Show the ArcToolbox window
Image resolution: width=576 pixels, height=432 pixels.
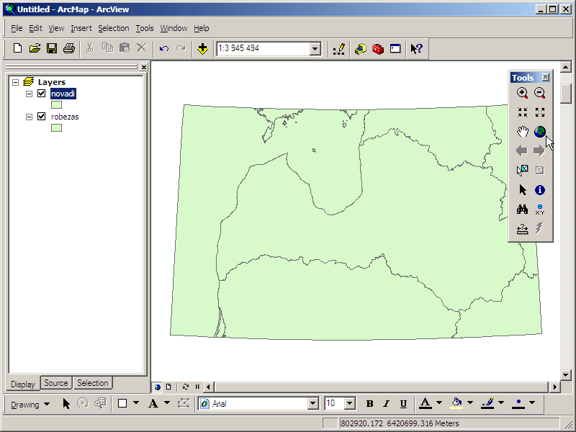click(x=378, y=48)
